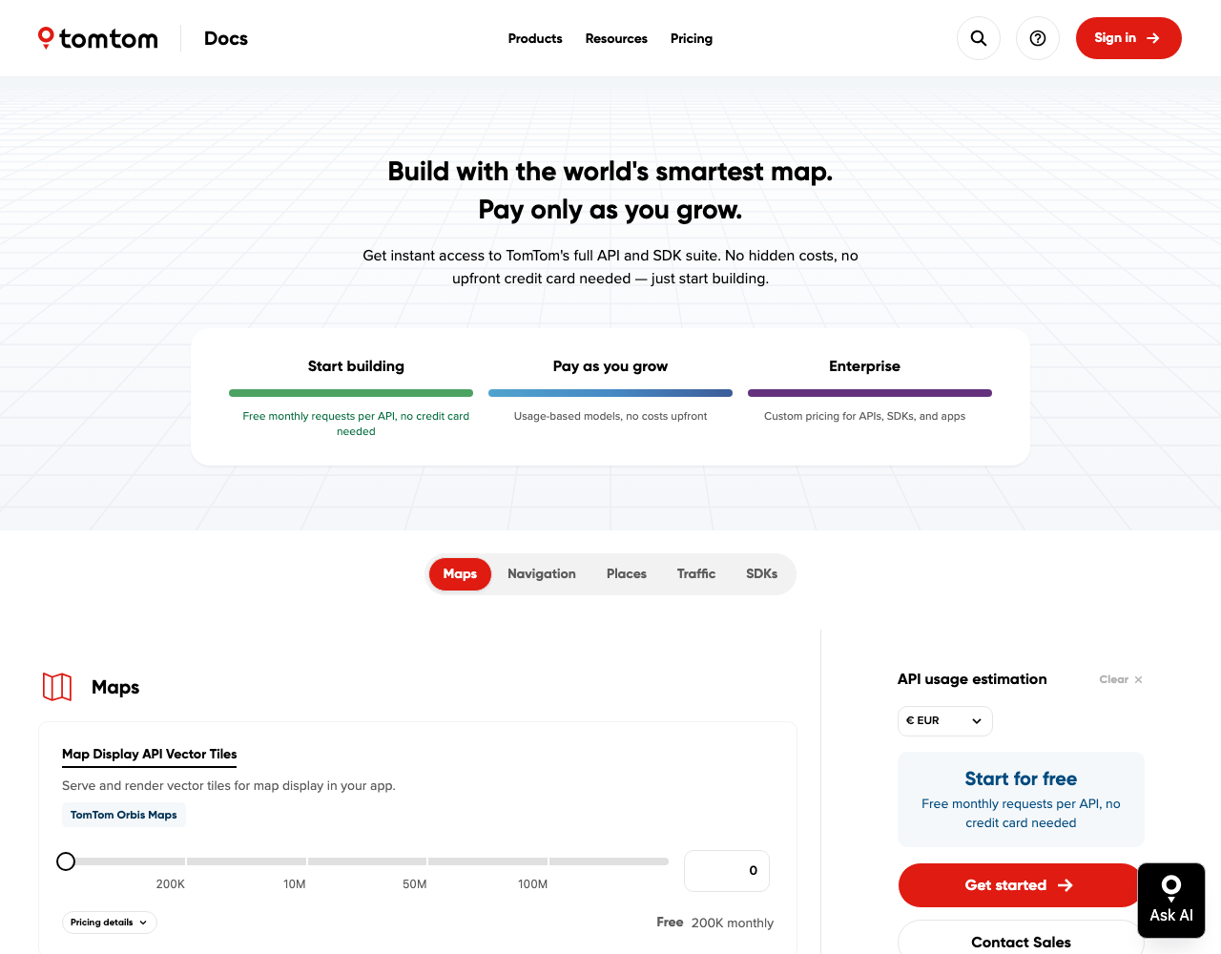
Task: Click the '100M' slider label
Action: pyautogui.click(x=533, y=884)
